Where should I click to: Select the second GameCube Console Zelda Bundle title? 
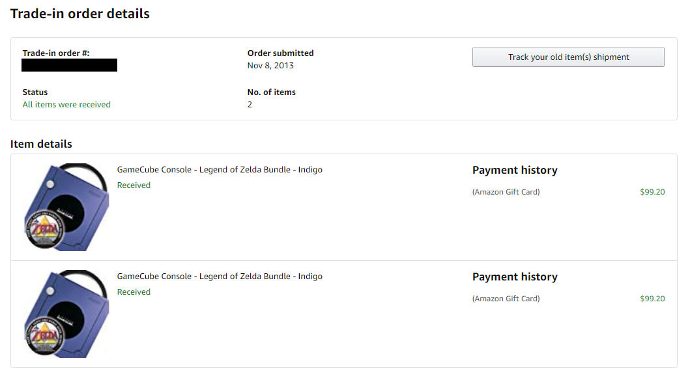pyautogui.click(x=220, y=277)
